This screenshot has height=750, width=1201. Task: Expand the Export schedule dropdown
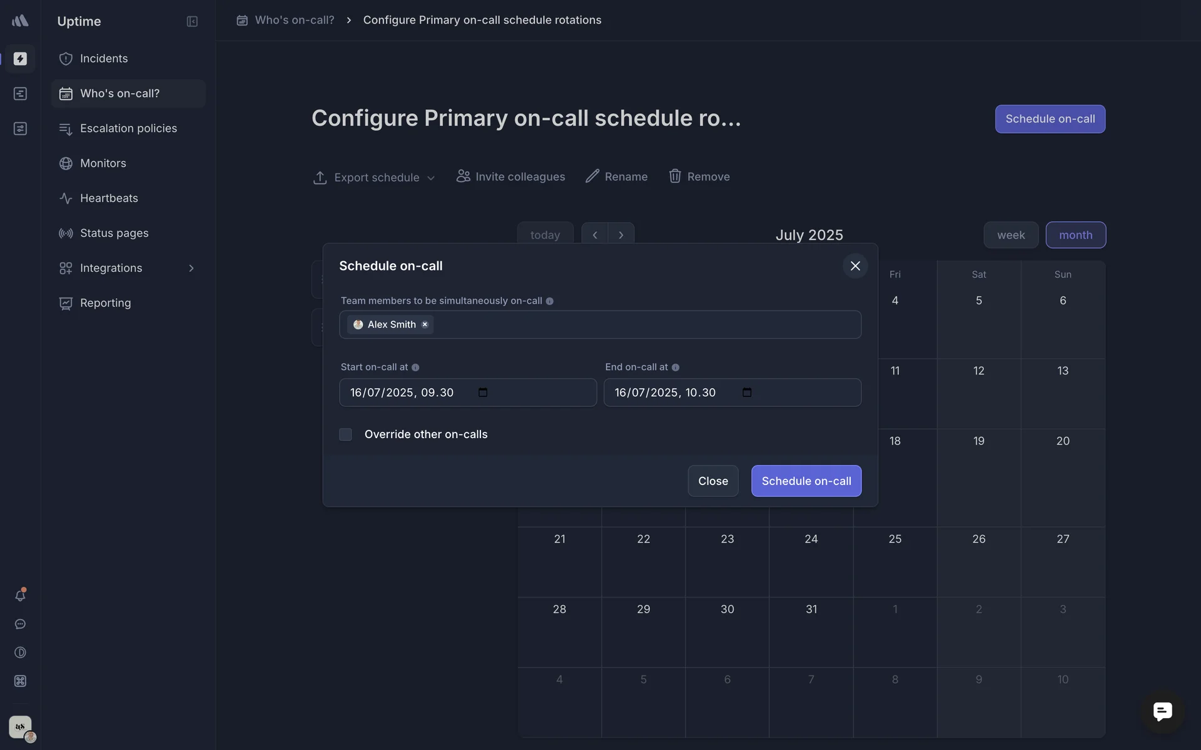coord(431,178)
